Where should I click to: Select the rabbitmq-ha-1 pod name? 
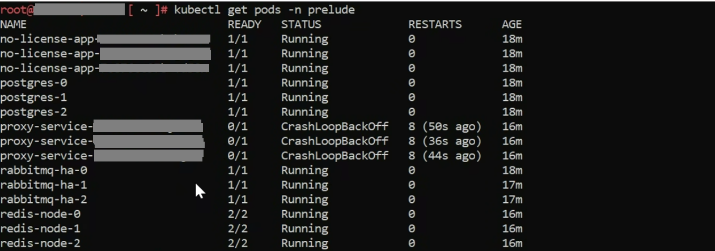click(44, 185)
